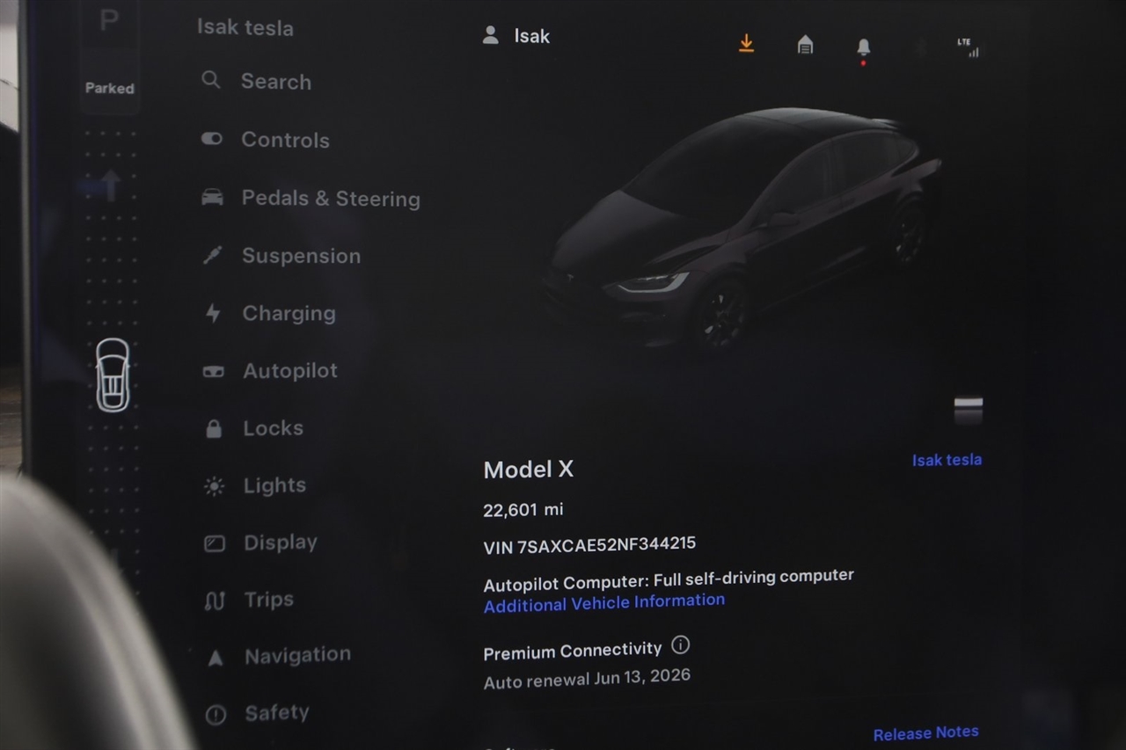1126x750 pixels.
Task: Click the Isak tesla vehicle name link
Action: point(947,460)
